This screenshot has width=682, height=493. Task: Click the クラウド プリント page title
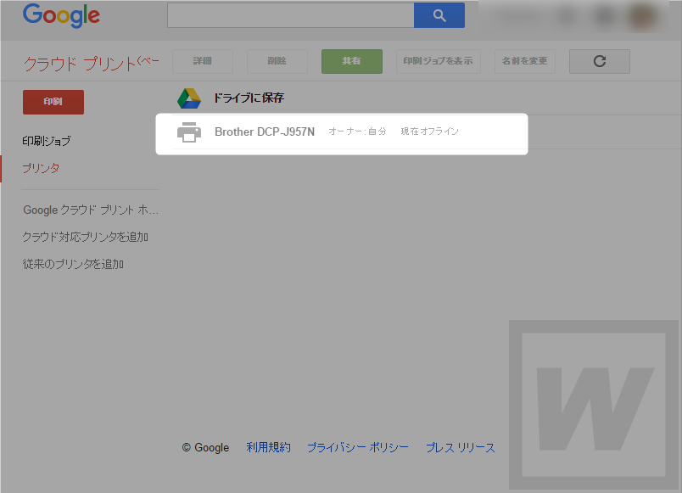pyautogui.click(x=92, y=64)
